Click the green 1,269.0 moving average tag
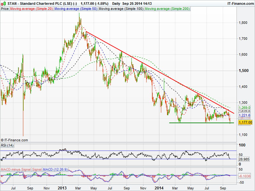The height and width of the screenshot is (191, 255). 245,108
